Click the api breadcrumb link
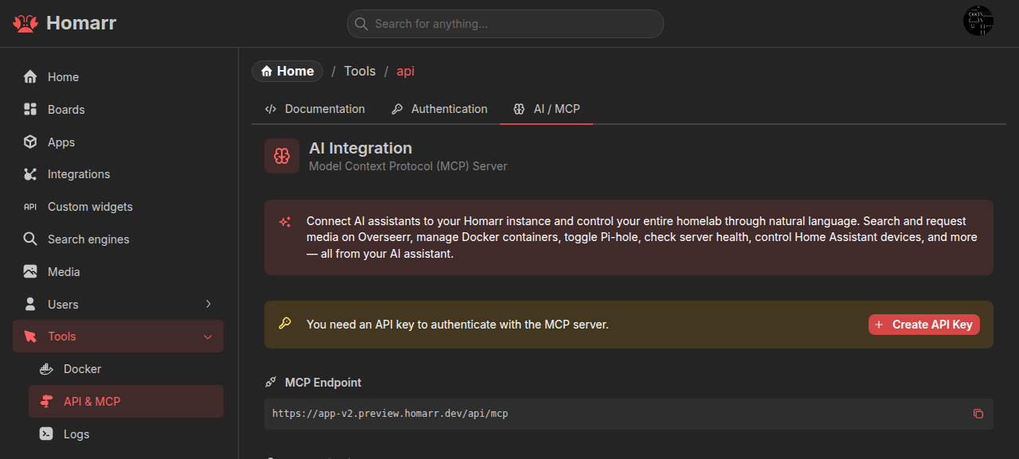The image size is (1019, 459). [406, 72]
